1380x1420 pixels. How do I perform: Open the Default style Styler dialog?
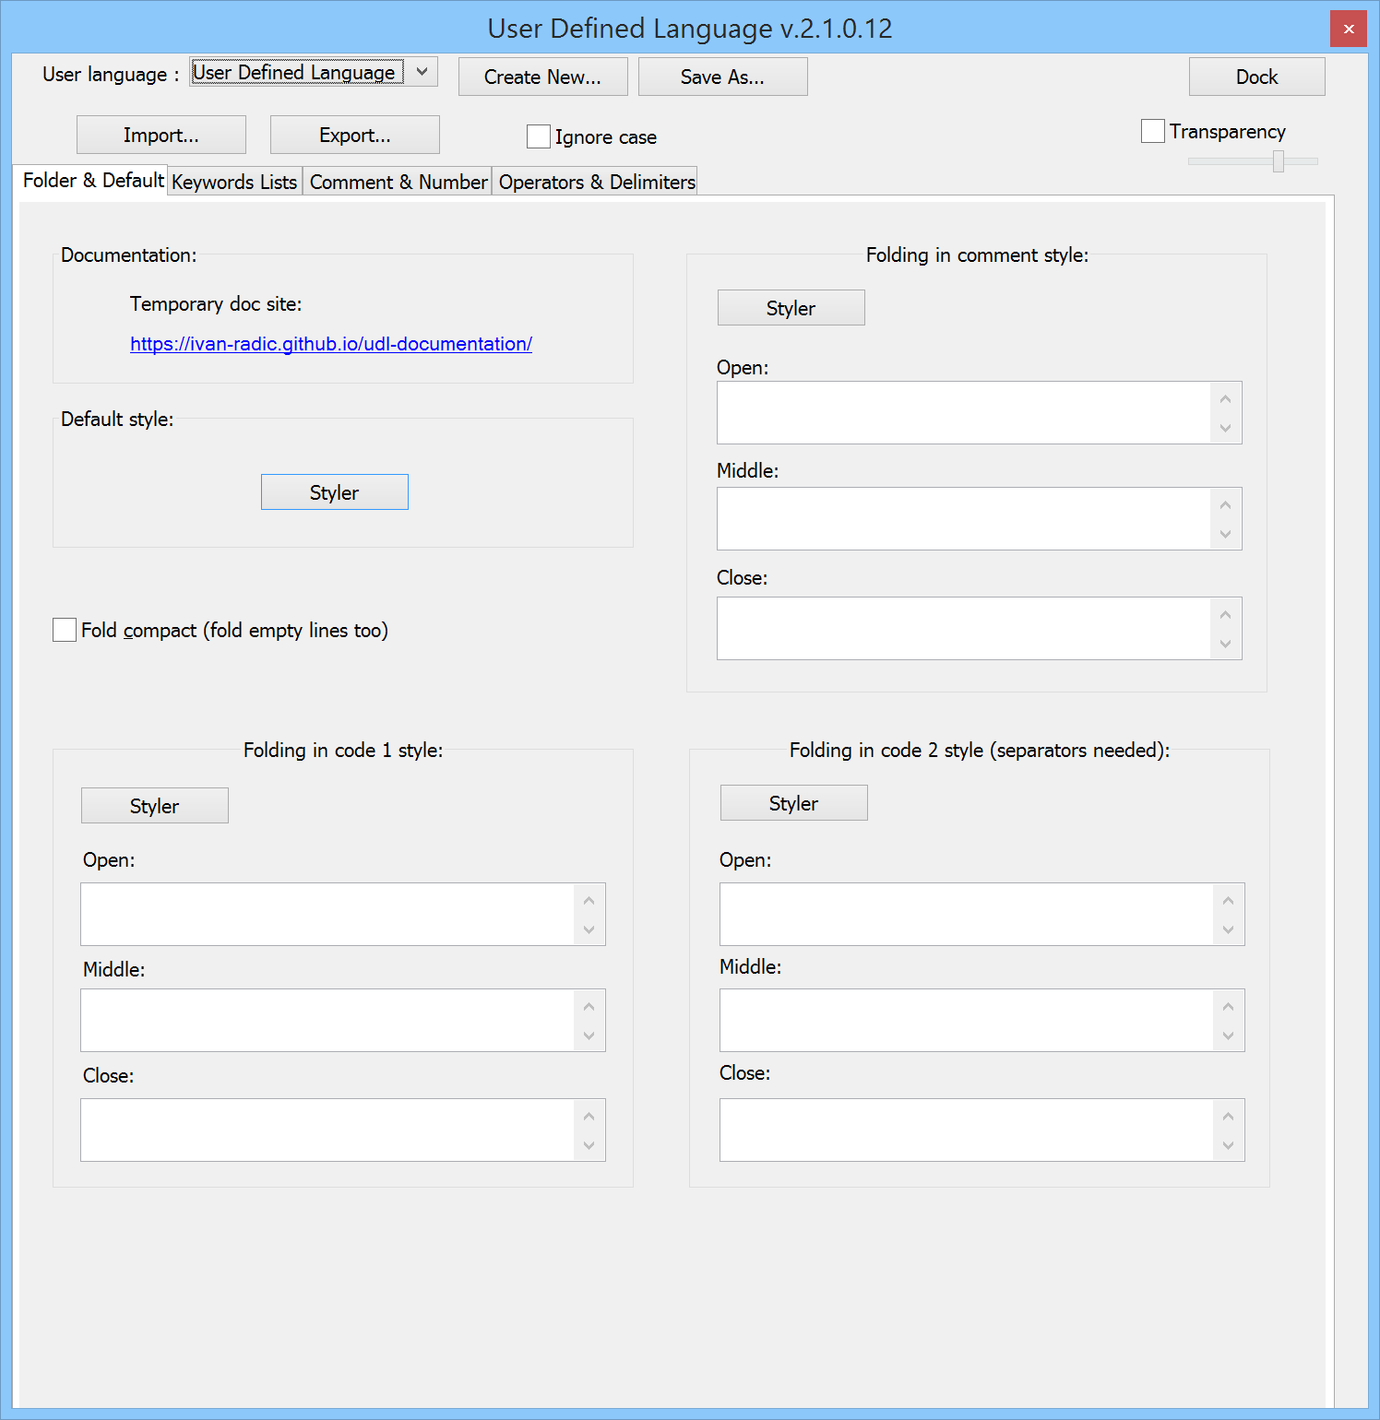point(334,491)
